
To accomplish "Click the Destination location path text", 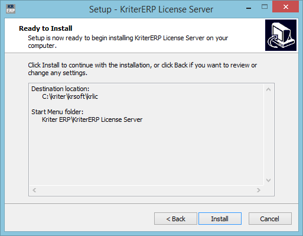I will coord(70,96).
